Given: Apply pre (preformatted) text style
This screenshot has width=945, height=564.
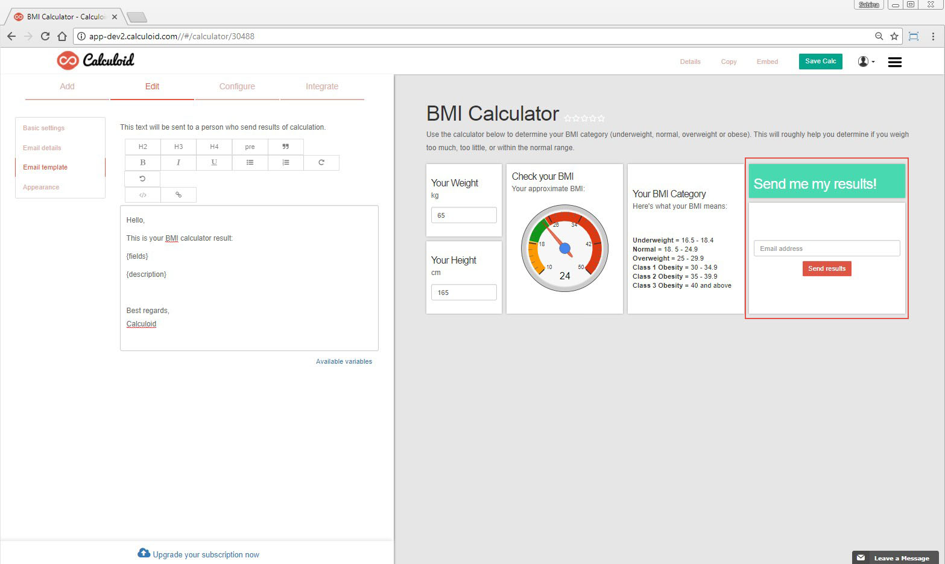Looking at the screenshot, I should [x=250, y=147].
